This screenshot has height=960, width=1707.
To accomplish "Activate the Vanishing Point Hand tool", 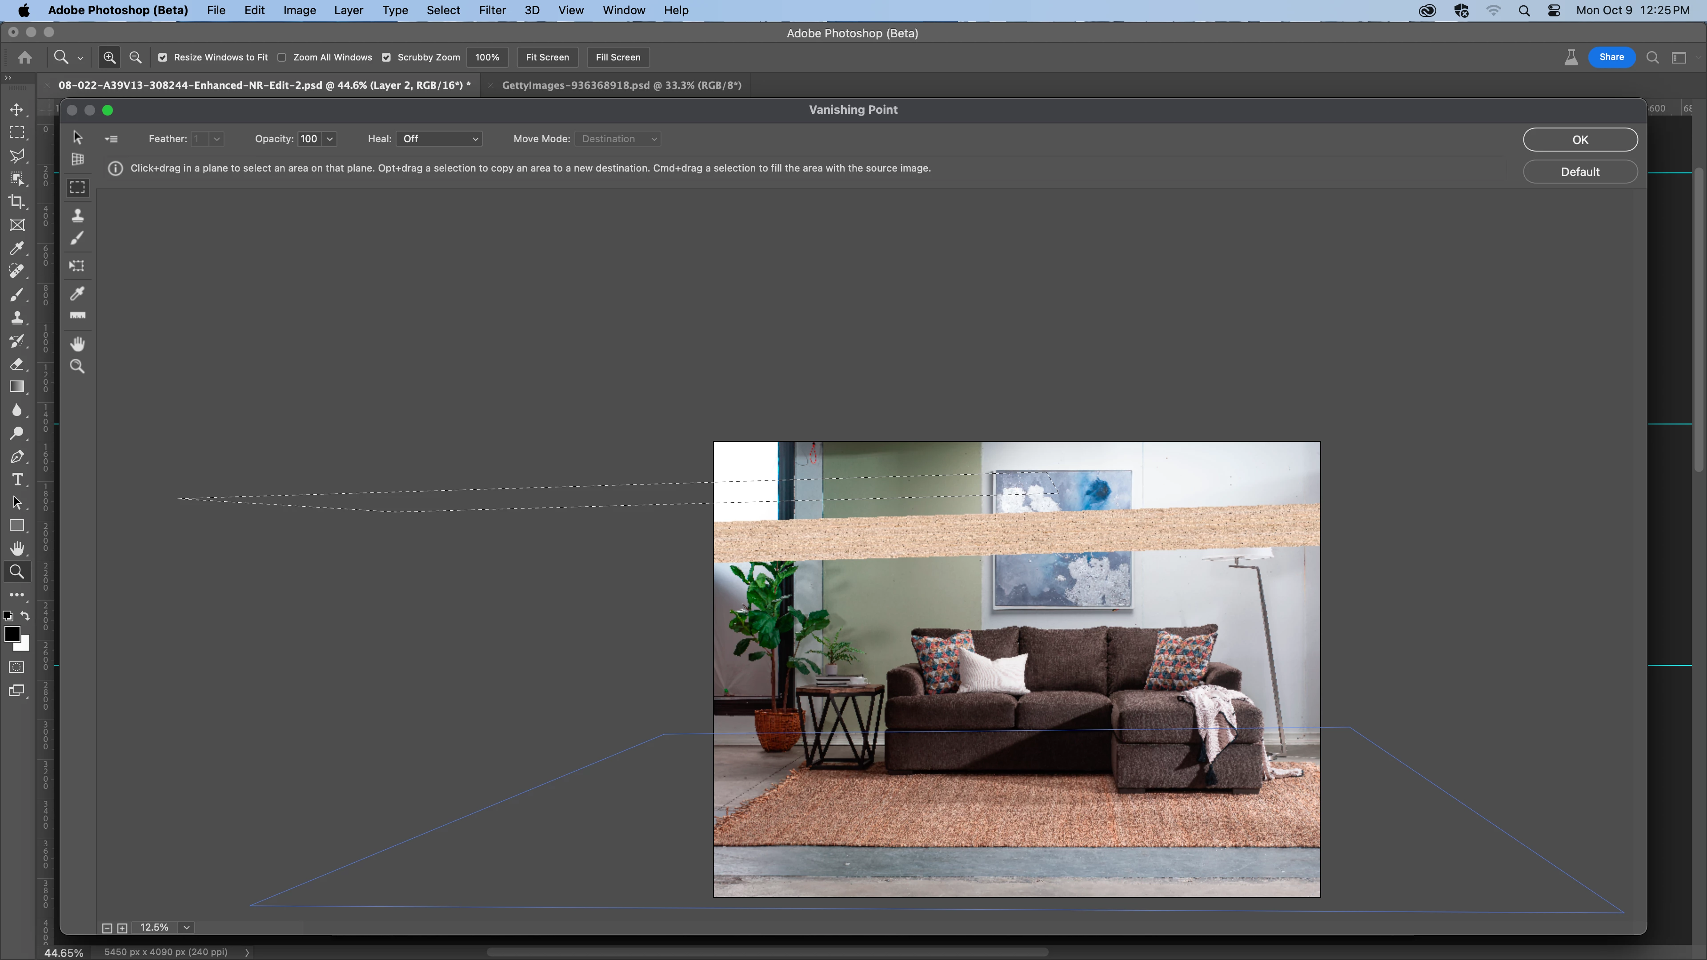I will point(77,344).
